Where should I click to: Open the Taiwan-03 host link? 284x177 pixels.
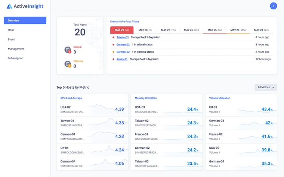tap(123, 37)
